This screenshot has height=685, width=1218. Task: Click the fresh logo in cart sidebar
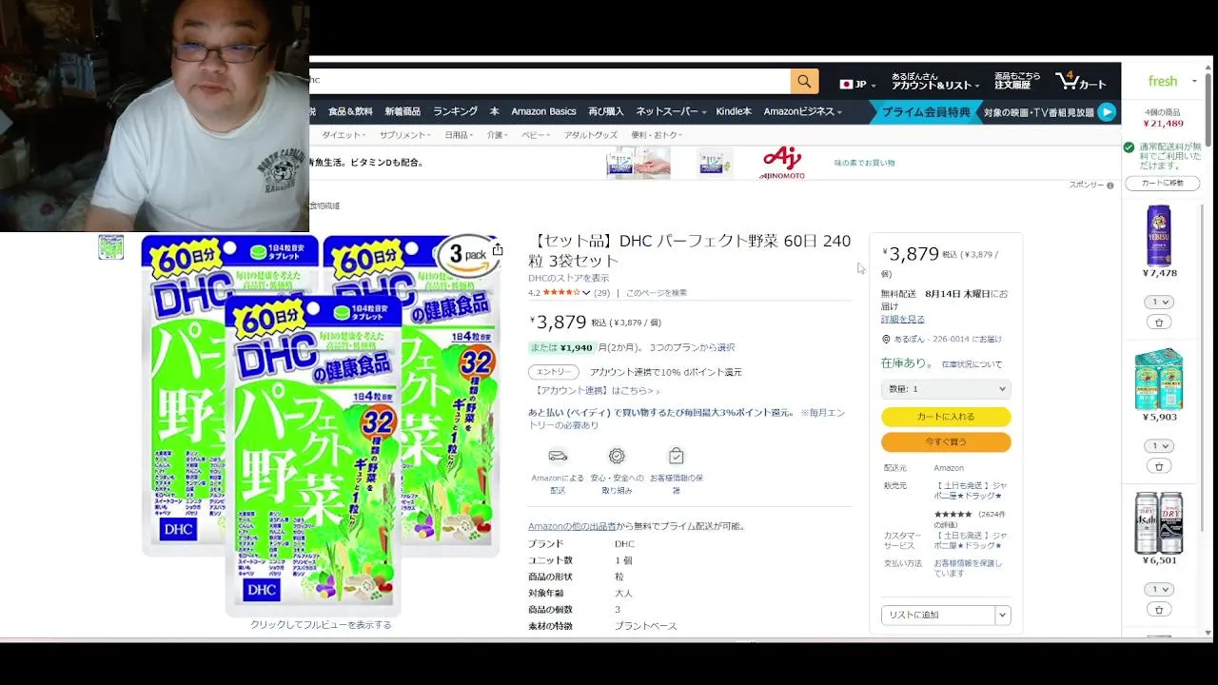1163,81
